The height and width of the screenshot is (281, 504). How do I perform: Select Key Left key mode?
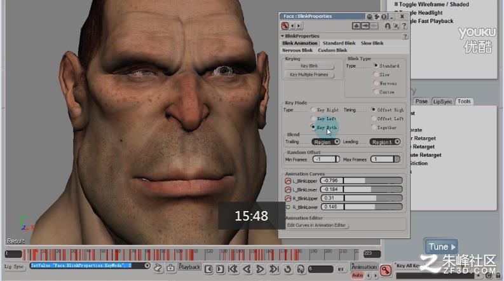(x=313, y=118)
